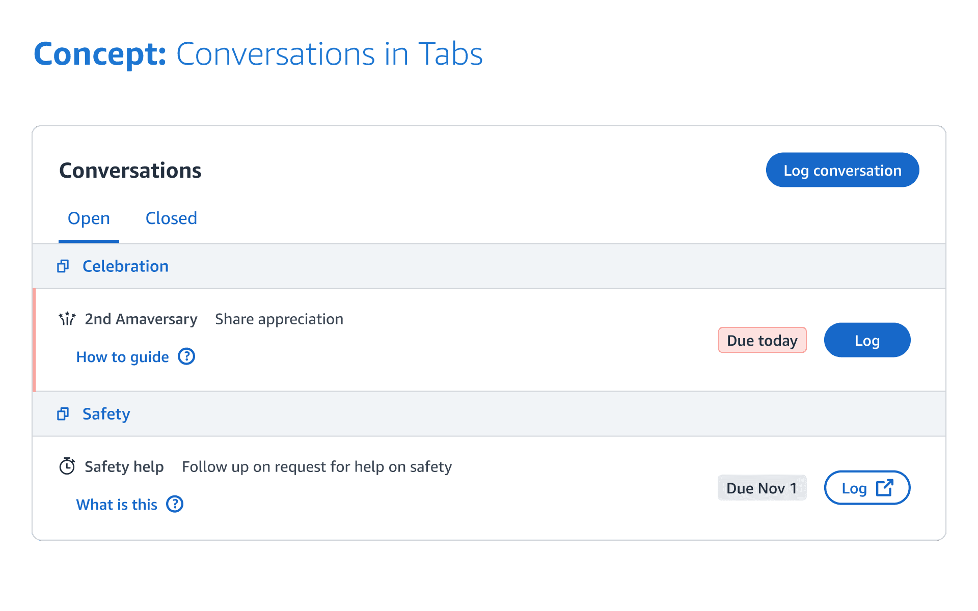978x611 pixels.
Task: Click the external link icon in the outlined Log button
Action: point(884,488)
